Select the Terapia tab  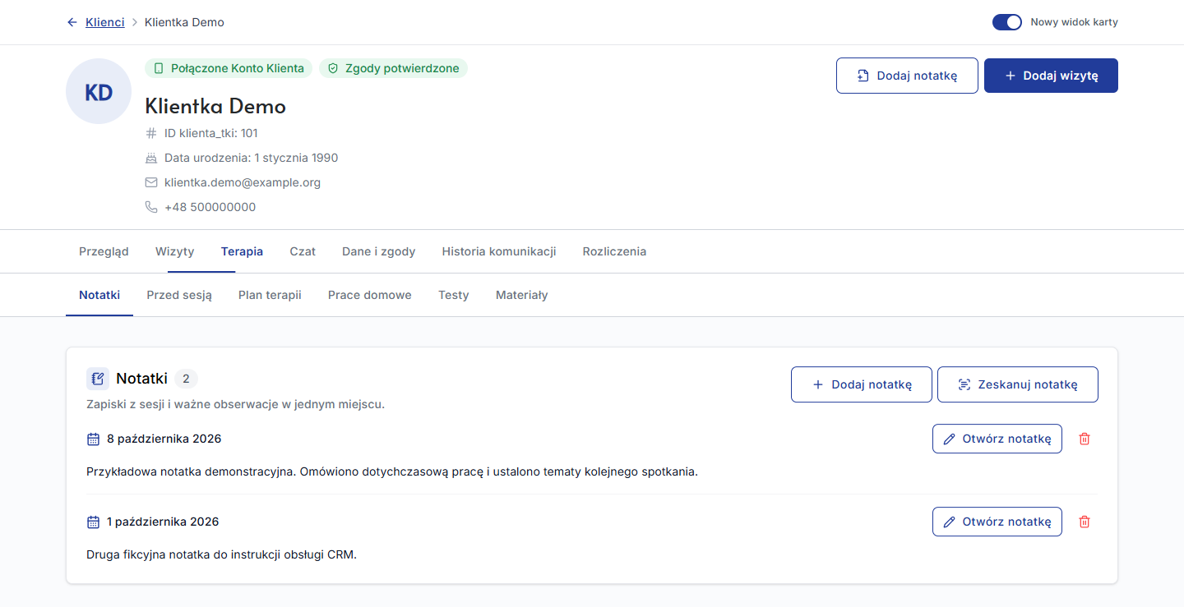click(242, 251)
